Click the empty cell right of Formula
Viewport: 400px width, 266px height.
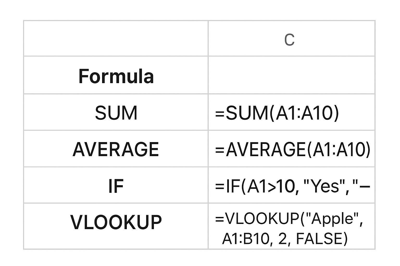click(291, 75)
